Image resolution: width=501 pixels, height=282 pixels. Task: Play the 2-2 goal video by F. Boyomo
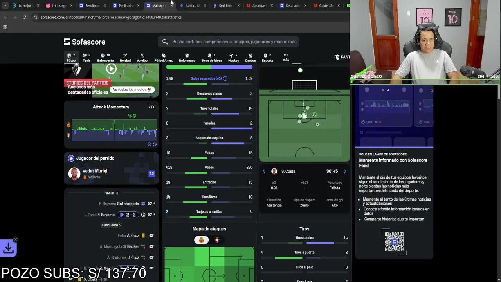pos(128,215)
